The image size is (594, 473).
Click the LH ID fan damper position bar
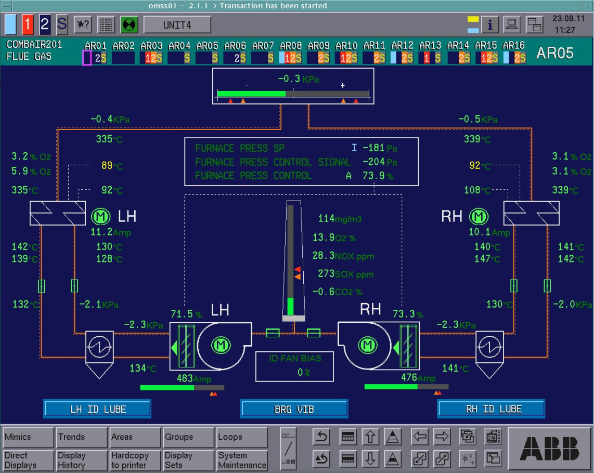[x=182, y=387]
